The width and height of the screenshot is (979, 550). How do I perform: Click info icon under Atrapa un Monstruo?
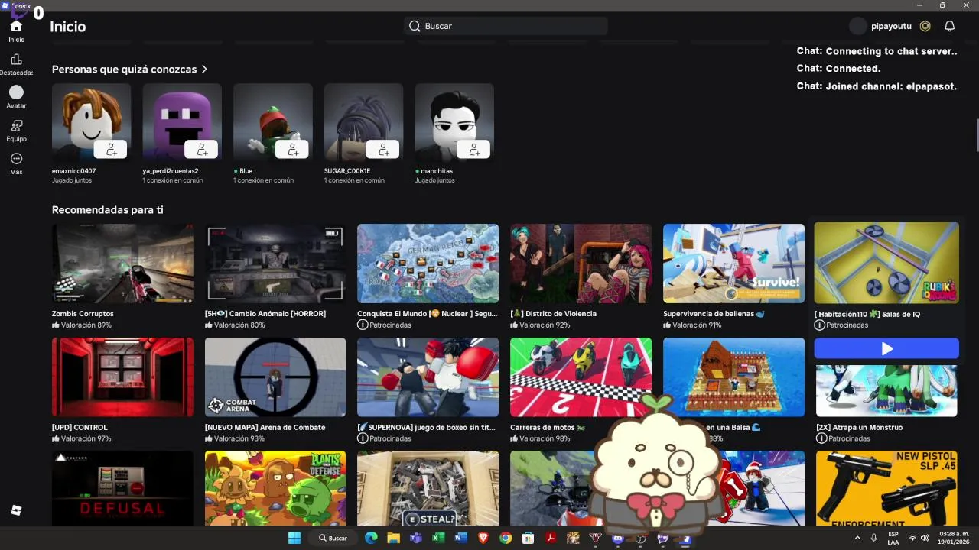coord(821,438)
